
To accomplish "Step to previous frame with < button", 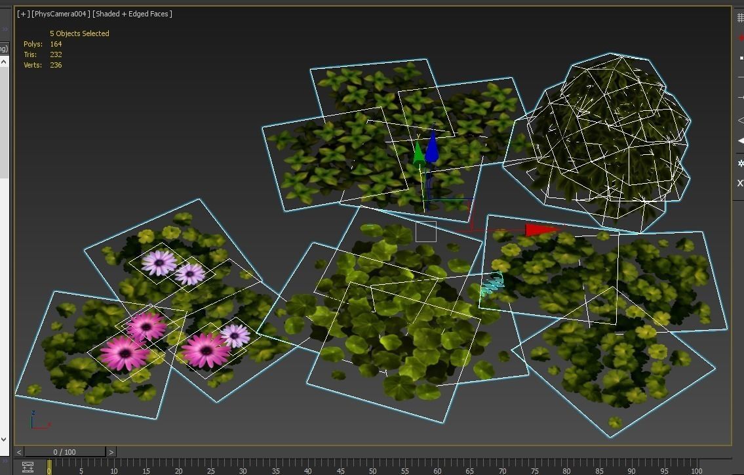I will coord(19,452).
